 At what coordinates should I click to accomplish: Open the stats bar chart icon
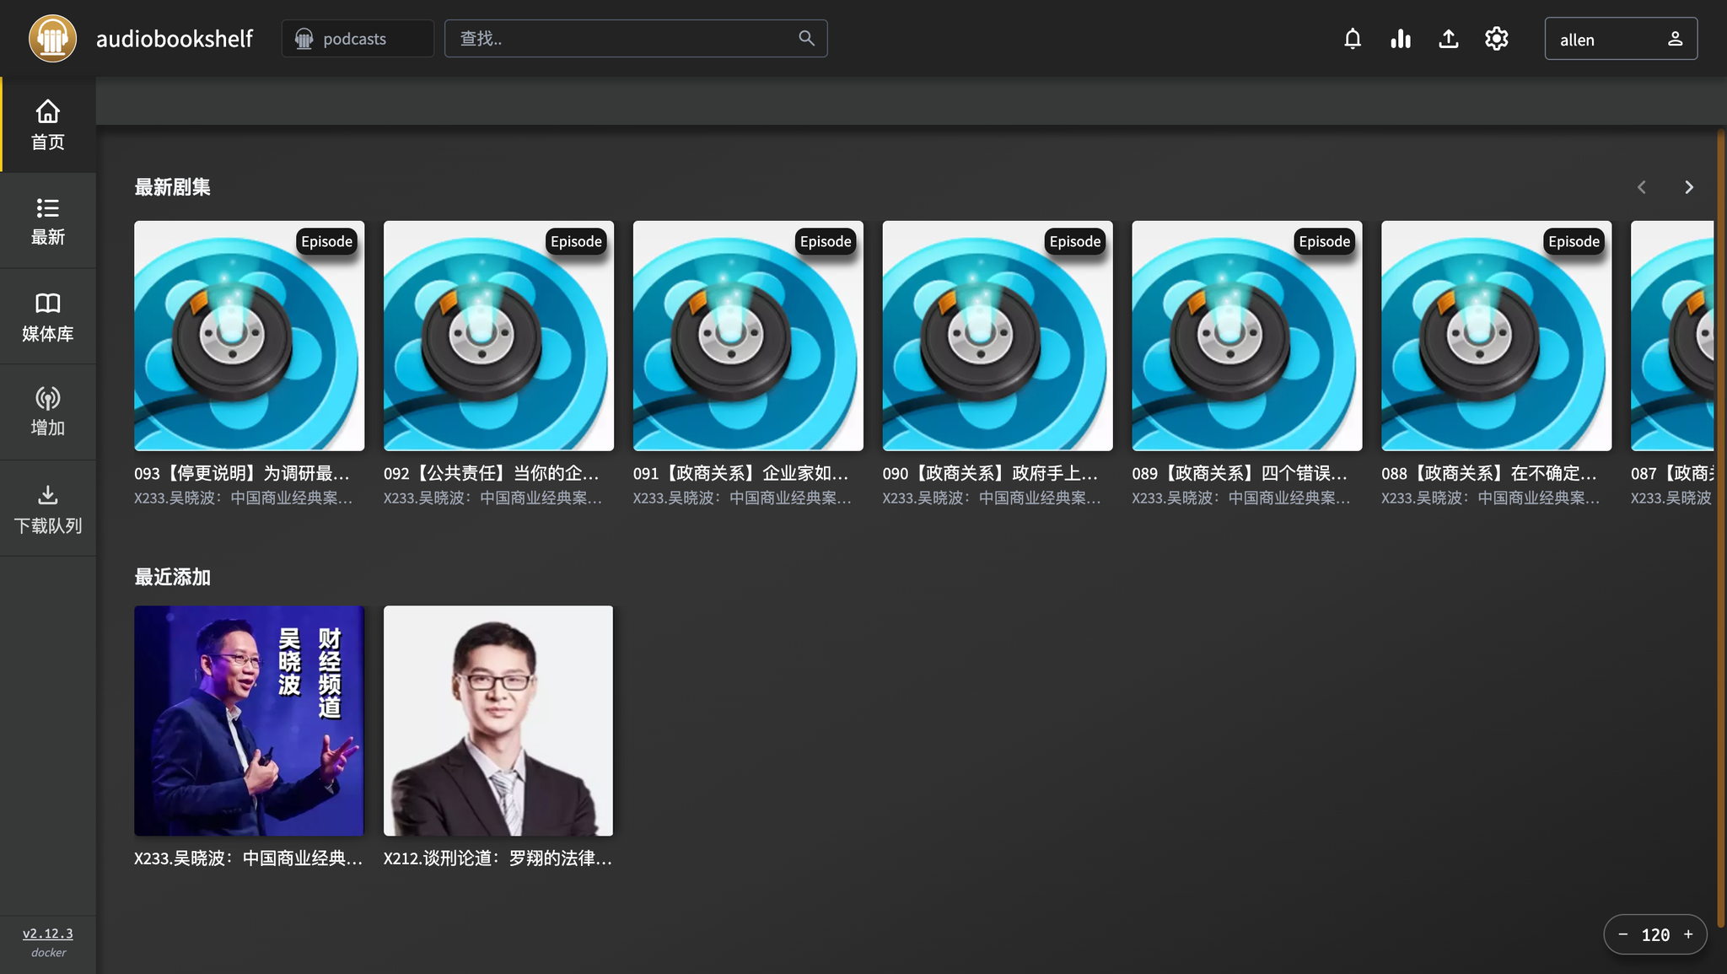(1401, 39)
